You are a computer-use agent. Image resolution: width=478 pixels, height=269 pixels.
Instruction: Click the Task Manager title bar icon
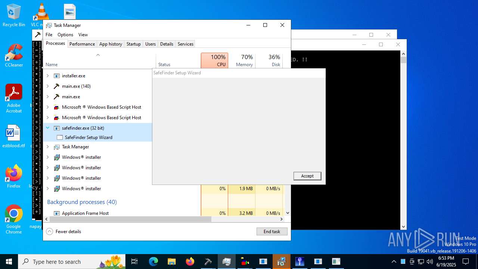(x=49, y=25)
